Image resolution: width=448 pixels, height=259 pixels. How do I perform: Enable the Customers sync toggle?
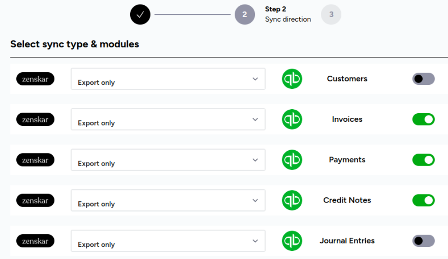[x=424, y=79]
